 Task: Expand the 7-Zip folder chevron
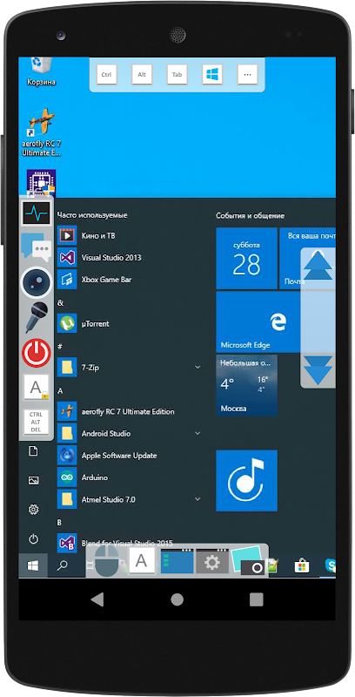(198, 367)
